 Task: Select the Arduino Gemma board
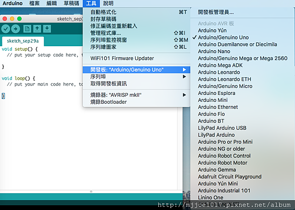pyautogui.click(x=242, y=170)
